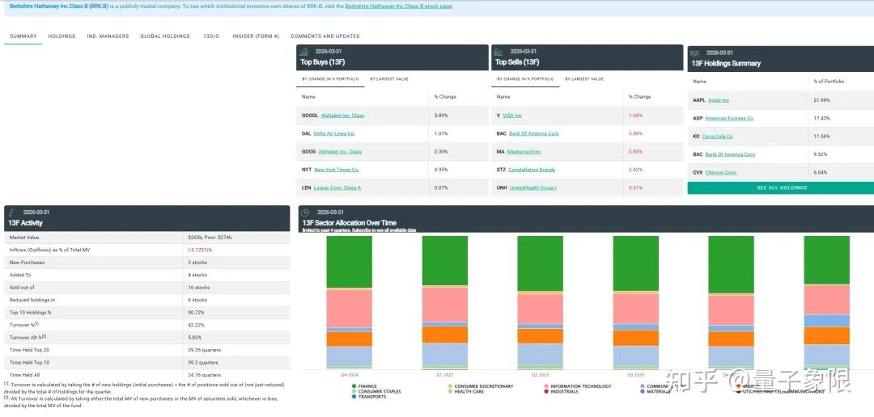This screenshot has height=417, width=874.
Task: Open the 13D/G tab
Action: pos(211,36)
